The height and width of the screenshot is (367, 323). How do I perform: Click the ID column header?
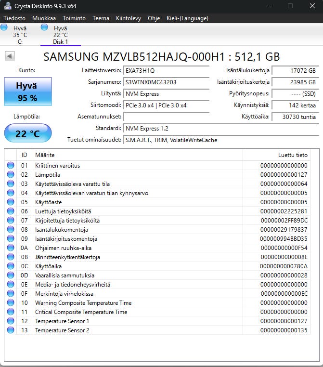click(25, 155)
